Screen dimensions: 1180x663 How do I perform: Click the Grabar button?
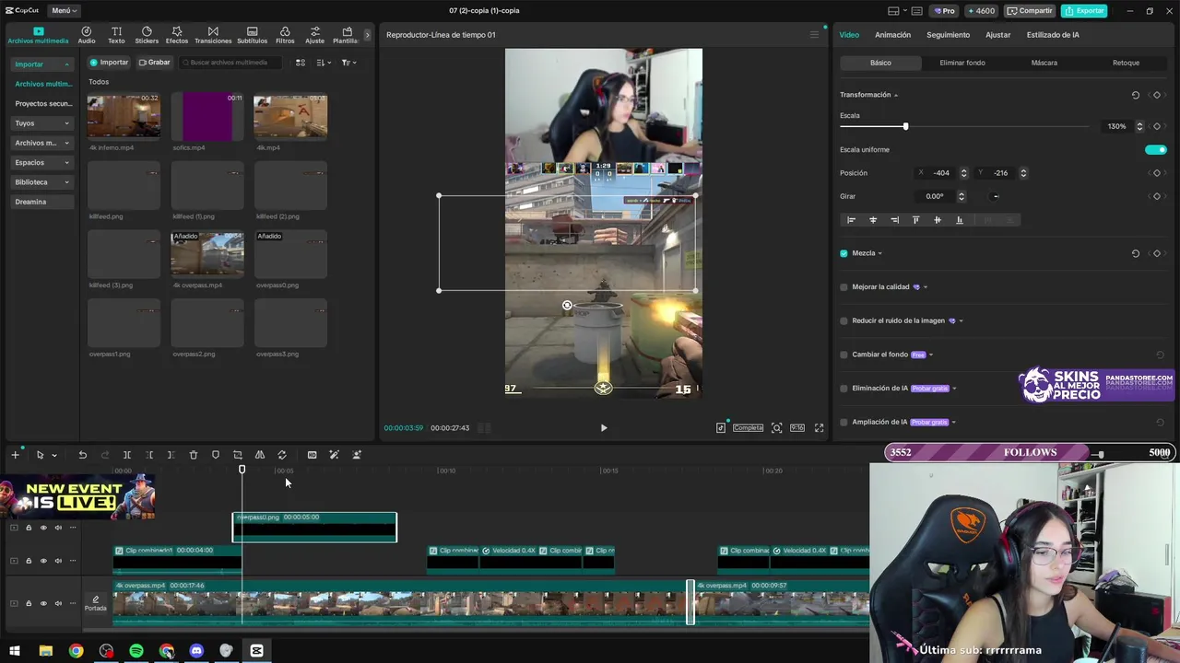click(155, 63)
